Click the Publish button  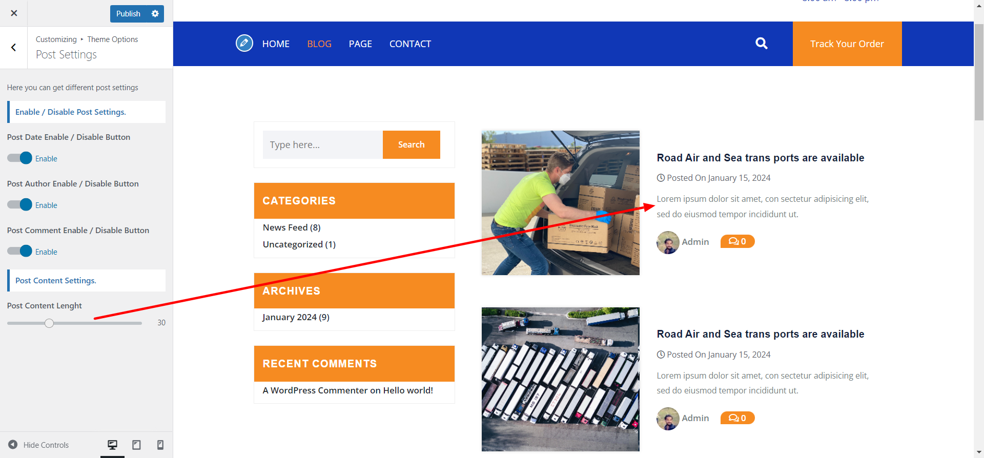pyautogui.click(x=128, y=14)
